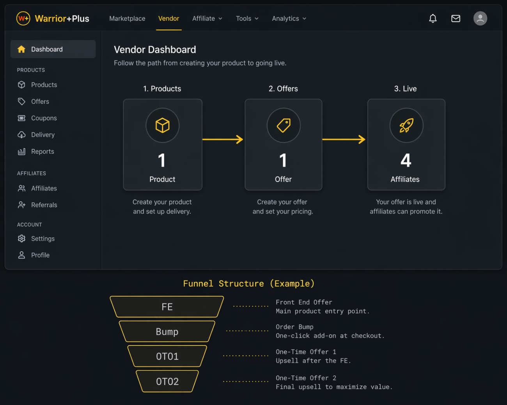This screenshot has width=507, height=405.
Task: Select the Vendor tab
Action: [x=168, y=18]
